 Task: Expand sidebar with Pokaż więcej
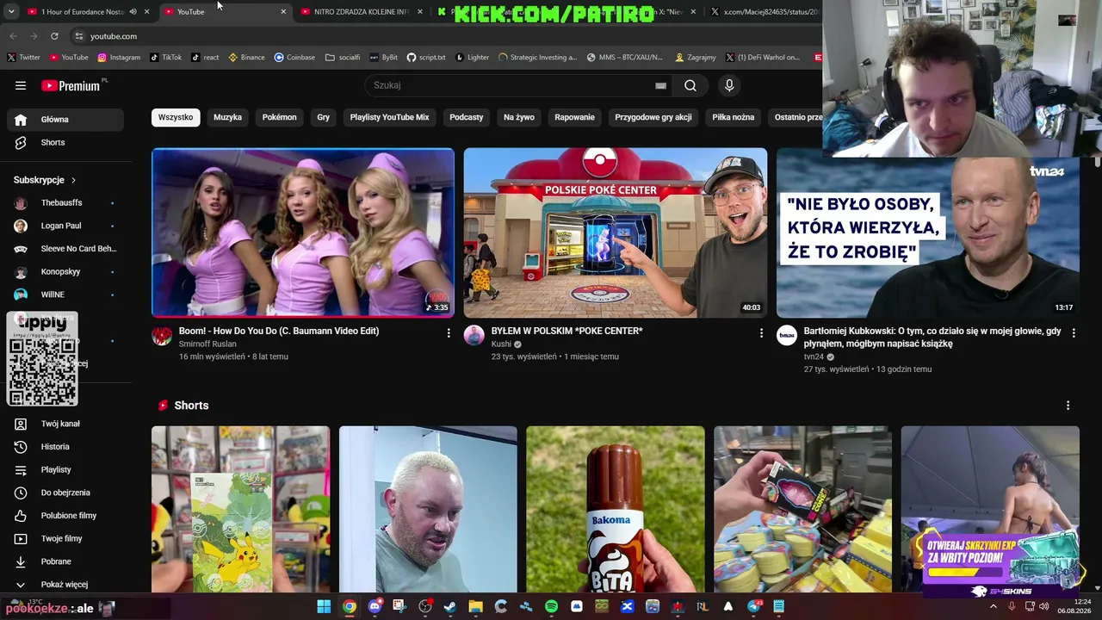(x=65, y=585)
